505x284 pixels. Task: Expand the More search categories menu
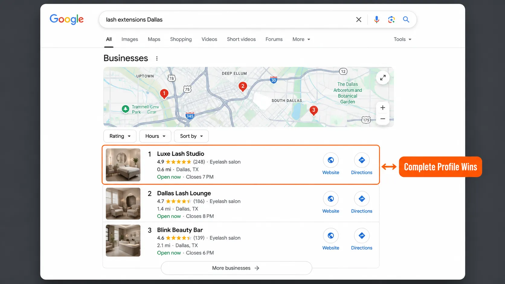tap(301, 39)
